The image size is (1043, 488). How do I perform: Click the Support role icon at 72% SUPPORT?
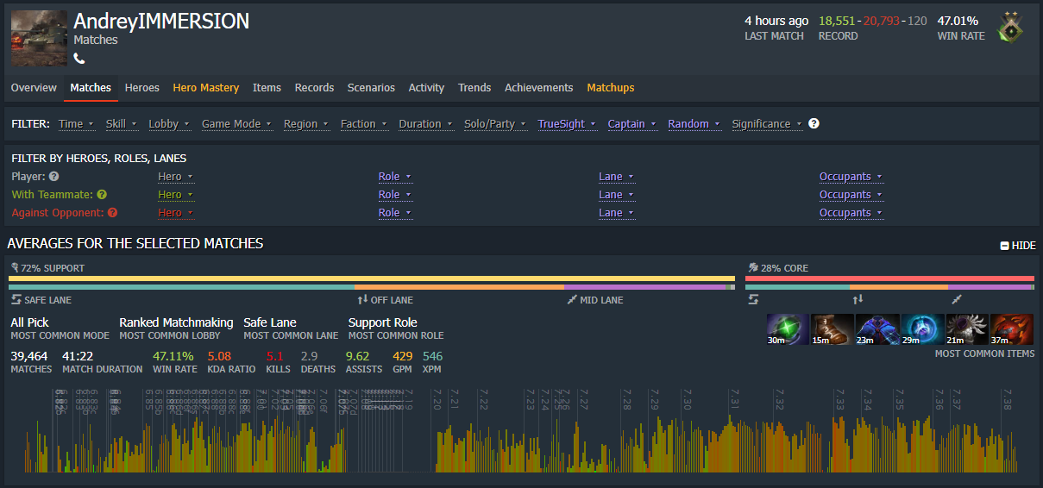point(15,267)
